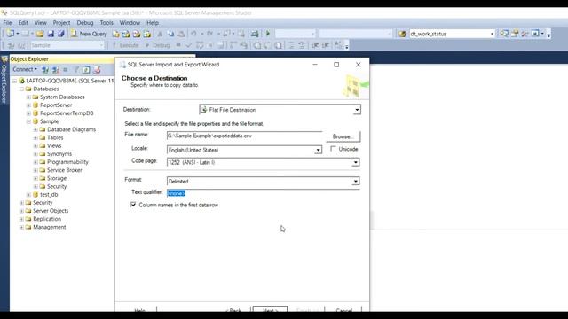Click Connect Object Explorer icon next to Connect
568x319 pixels.
point(45,69)
